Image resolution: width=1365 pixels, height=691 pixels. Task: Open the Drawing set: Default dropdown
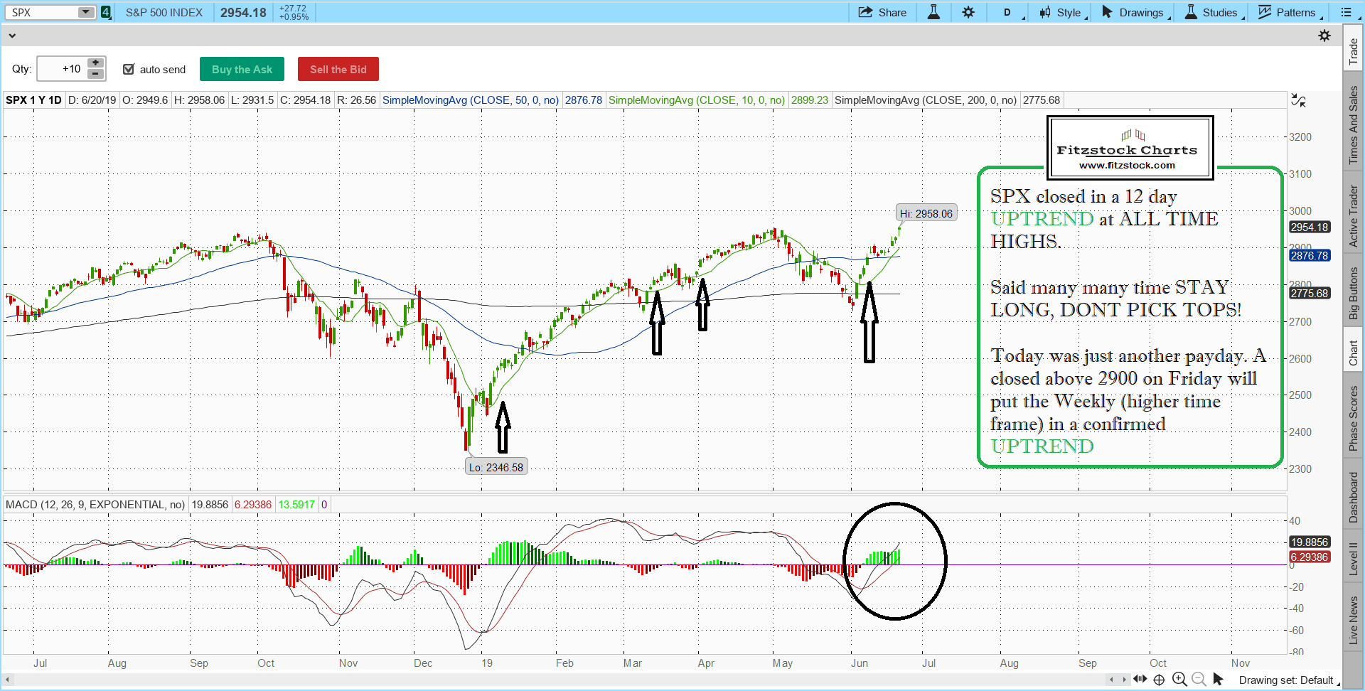click(x=1288, y=680)
